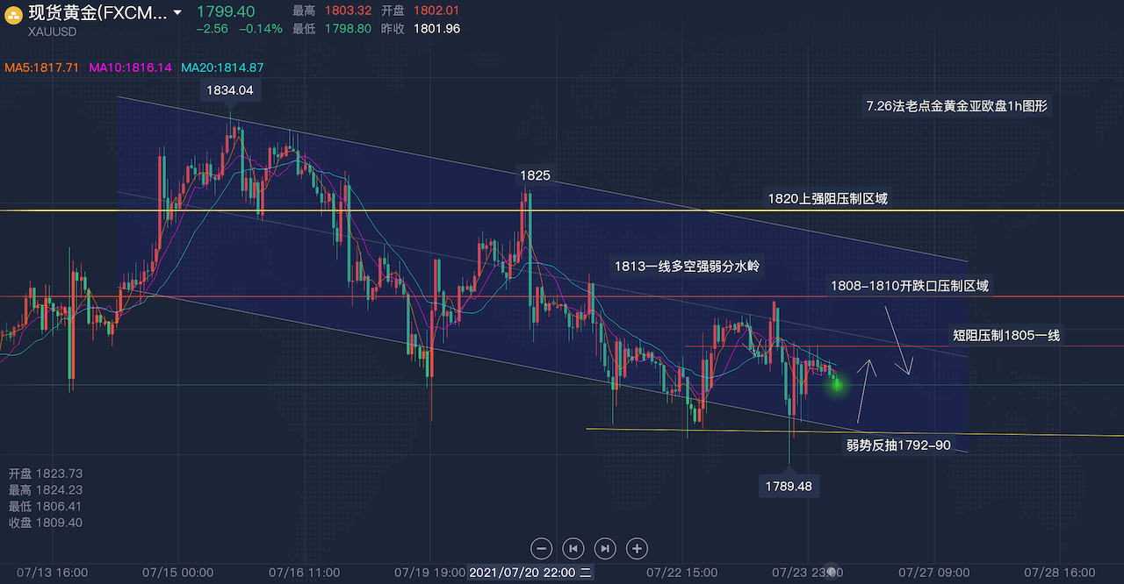Image resolution: width=1124 pixels, height=584 pixels.
Task: Jump to next candle with skip-forward button
Action: (605, 549)
